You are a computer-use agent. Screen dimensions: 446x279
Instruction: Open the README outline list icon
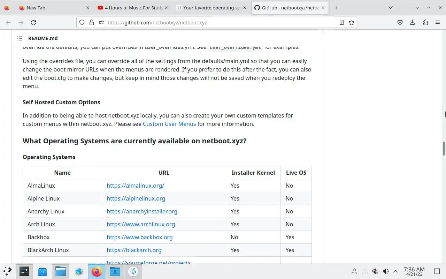click(x=20, y=38)
